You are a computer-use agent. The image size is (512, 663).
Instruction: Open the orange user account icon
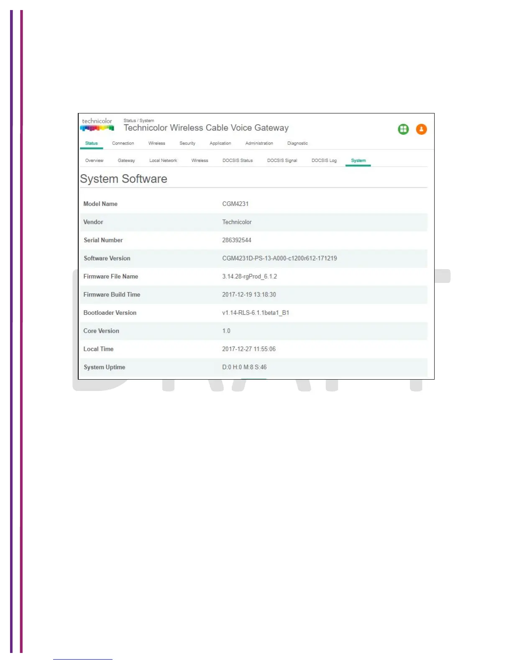coord(421,129)
